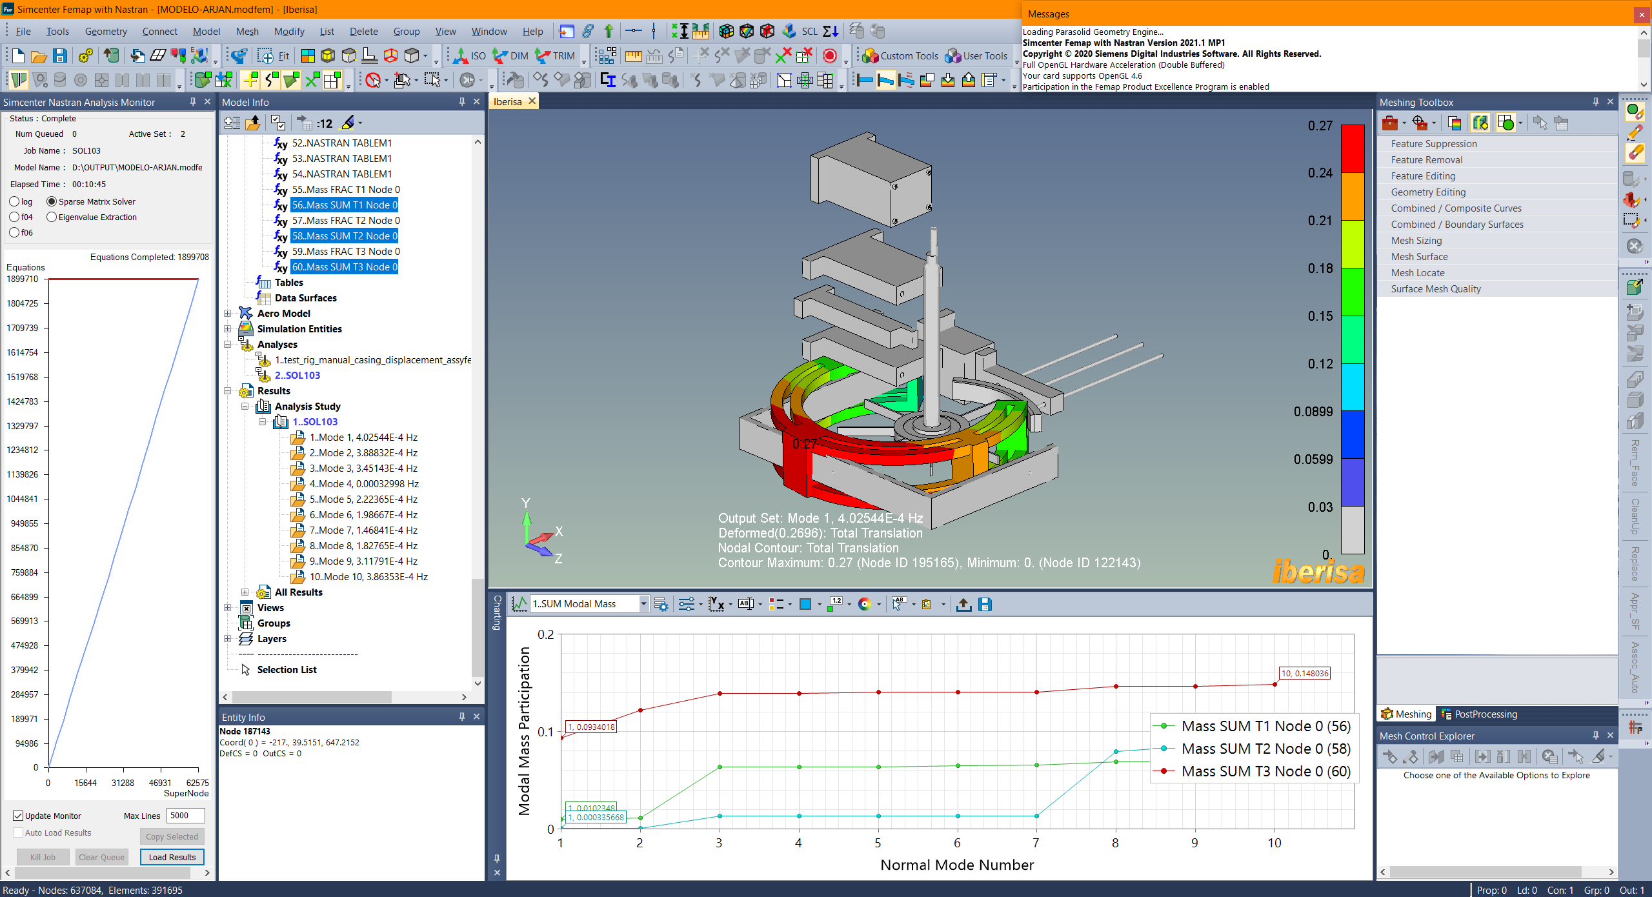Expand the Aero Model tree node
Screen dimensions: 1652x897
click(227, 314)
